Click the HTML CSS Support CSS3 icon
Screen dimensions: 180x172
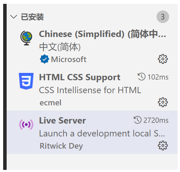click(26, 81)
